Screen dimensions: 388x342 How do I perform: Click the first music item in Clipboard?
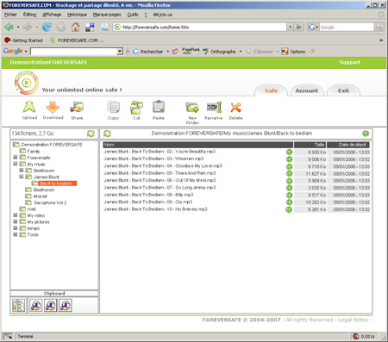[x=36, y=305]
